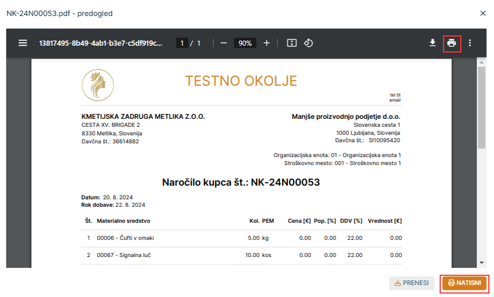Click the scrollbar down arrow
Image resolution: width=494 pixels, height=297 pixels.
tap(482, 263)
